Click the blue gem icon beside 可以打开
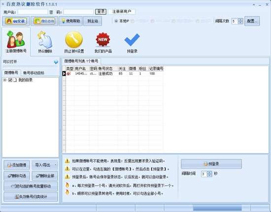Image resolution: width=271 pixels, height=212 pixels. tap(56, 62)
